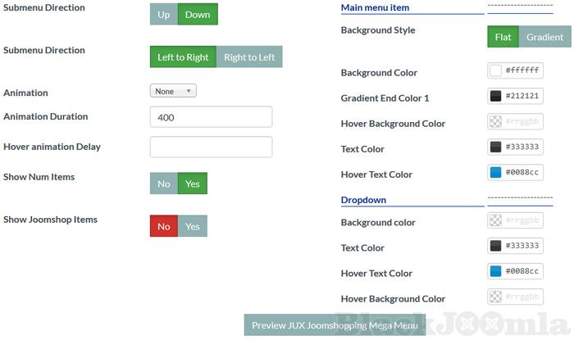Image resolution: width=574 pixels, height=340 pixels.
Task: Open the Animation dropdown
Action: click(x=173, y=92)
